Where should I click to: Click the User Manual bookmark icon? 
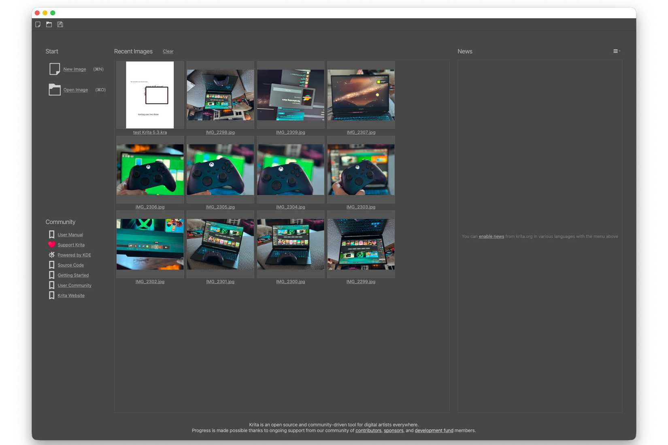pos(51,234)
